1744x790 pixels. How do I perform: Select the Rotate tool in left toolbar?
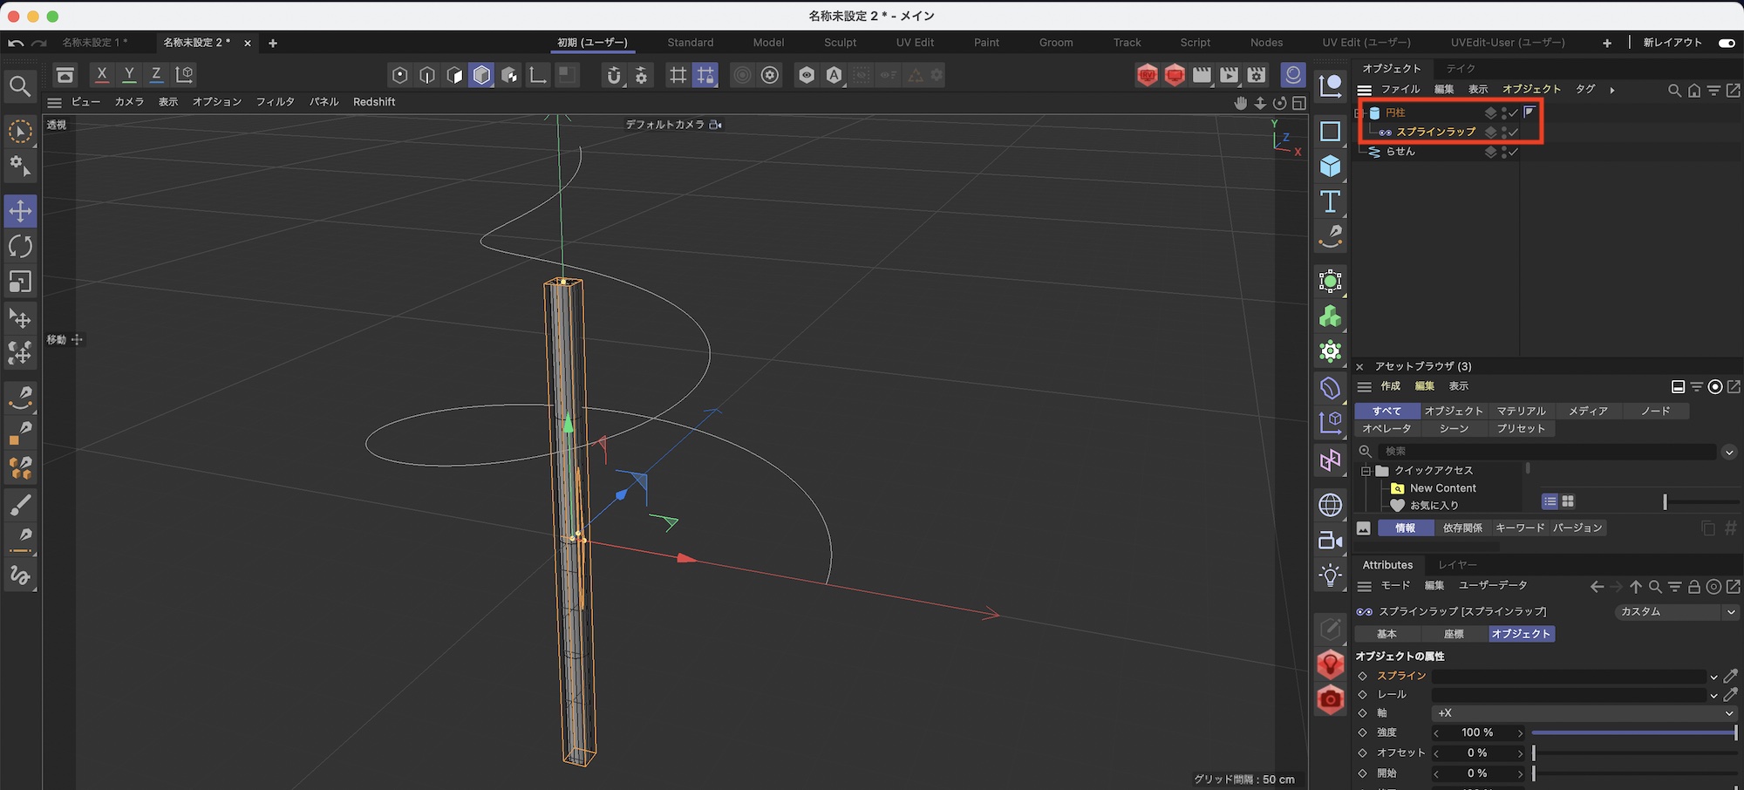[20, 247]
